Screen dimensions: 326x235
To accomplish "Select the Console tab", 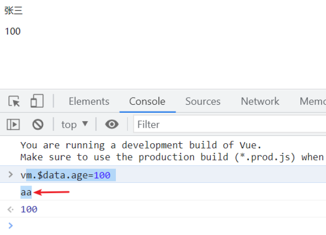I will tap(147, 101).
